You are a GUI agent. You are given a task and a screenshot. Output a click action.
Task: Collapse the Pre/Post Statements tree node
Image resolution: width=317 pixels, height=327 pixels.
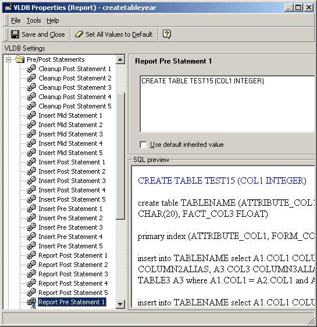coord(8,59)
